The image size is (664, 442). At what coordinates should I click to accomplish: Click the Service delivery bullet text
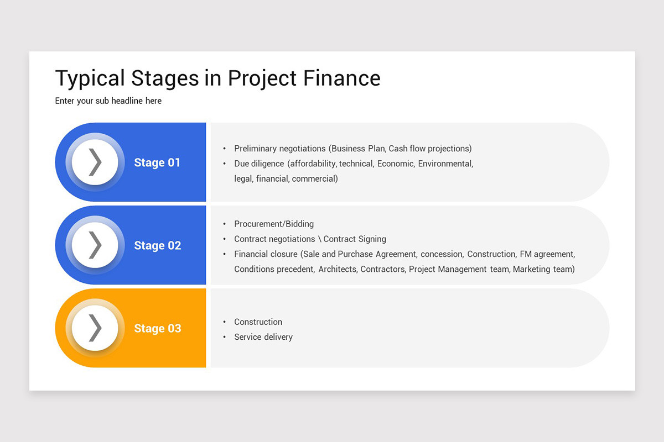(263, 336)
